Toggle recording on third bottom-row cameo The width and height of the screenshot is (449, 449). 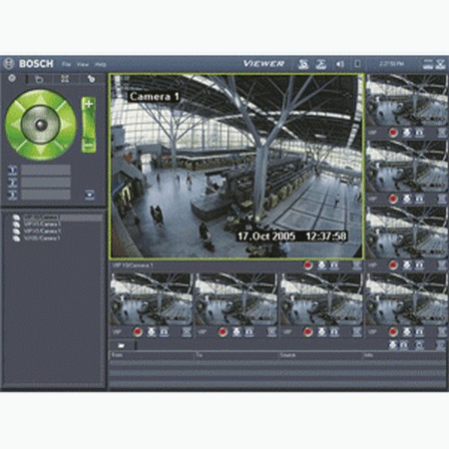(x=308, y=331)
